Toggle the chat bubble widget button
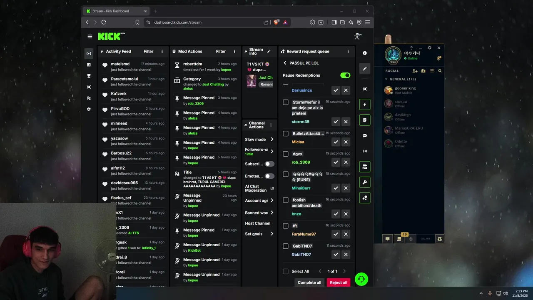 click(365, 136)
